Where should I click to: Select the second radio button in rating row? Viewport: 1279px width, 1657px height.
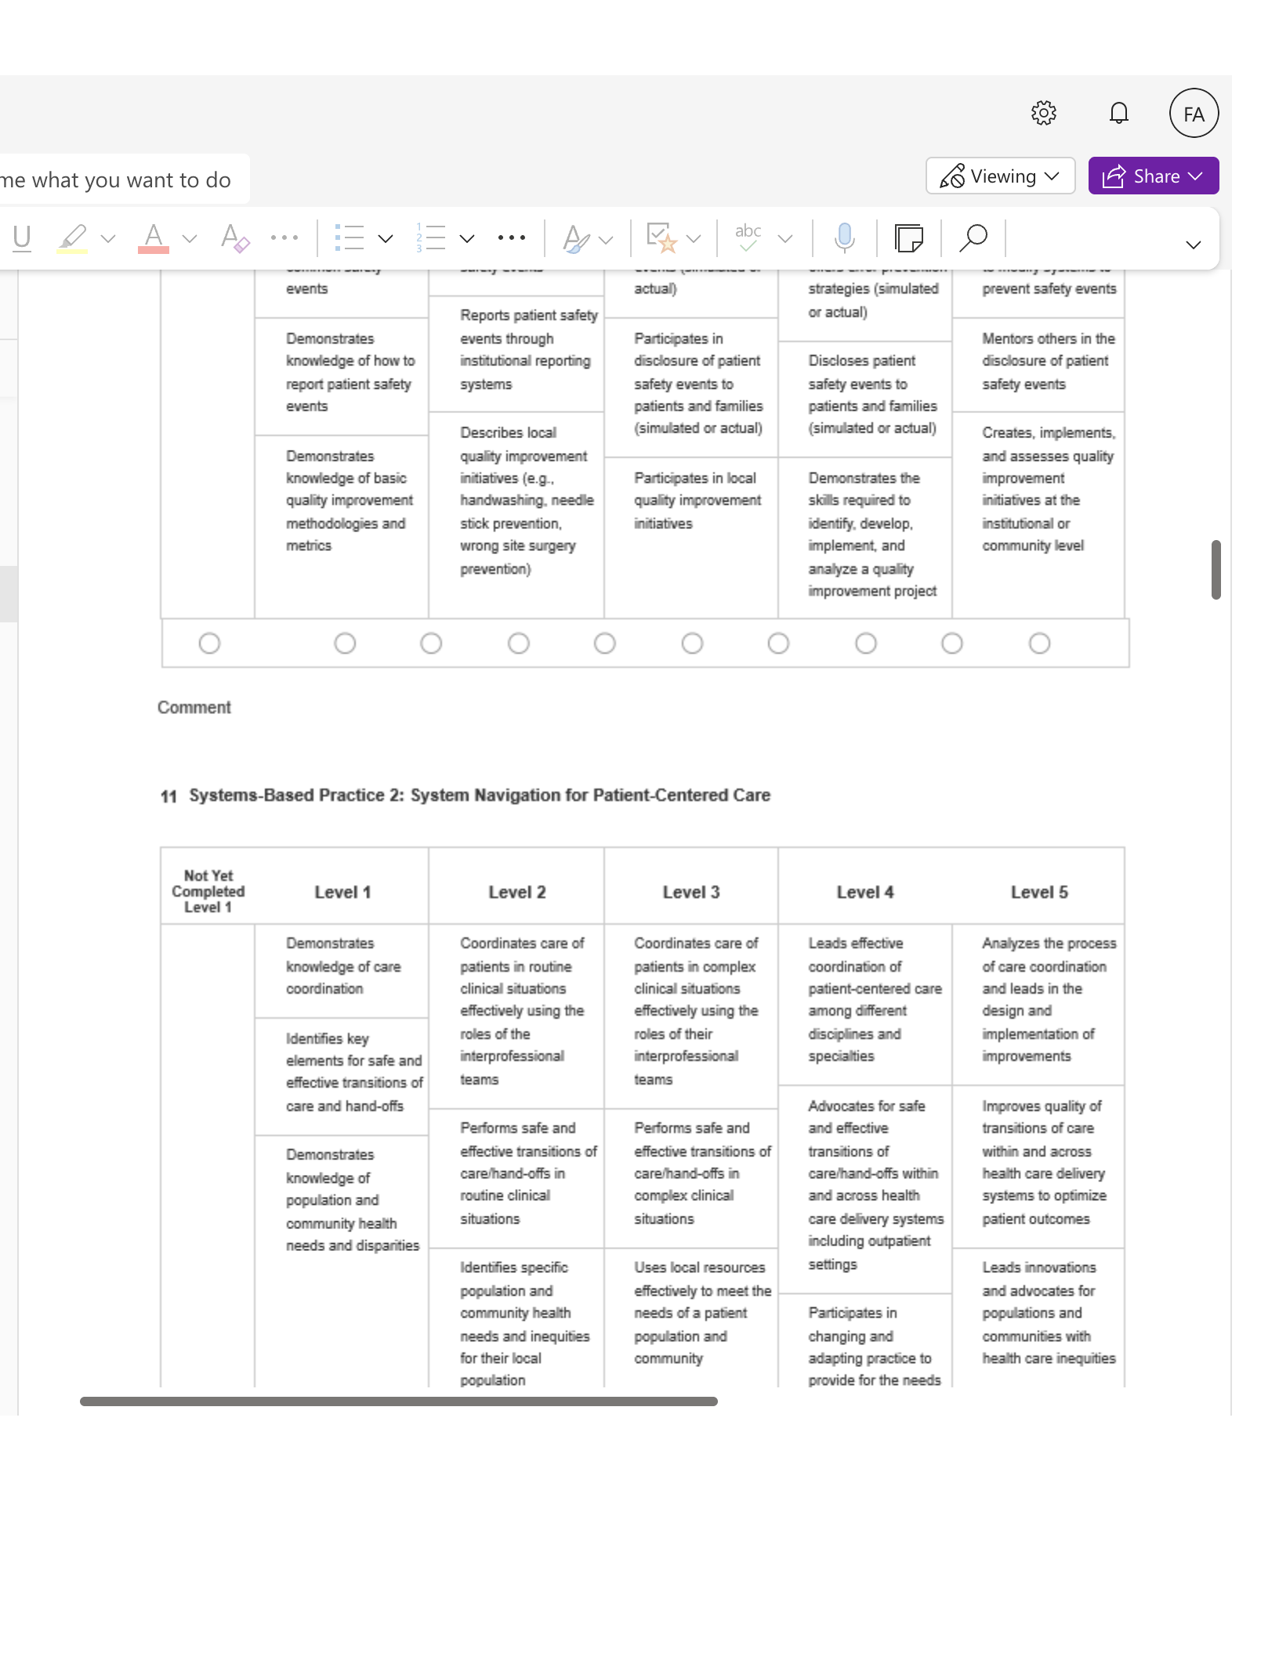345,644
